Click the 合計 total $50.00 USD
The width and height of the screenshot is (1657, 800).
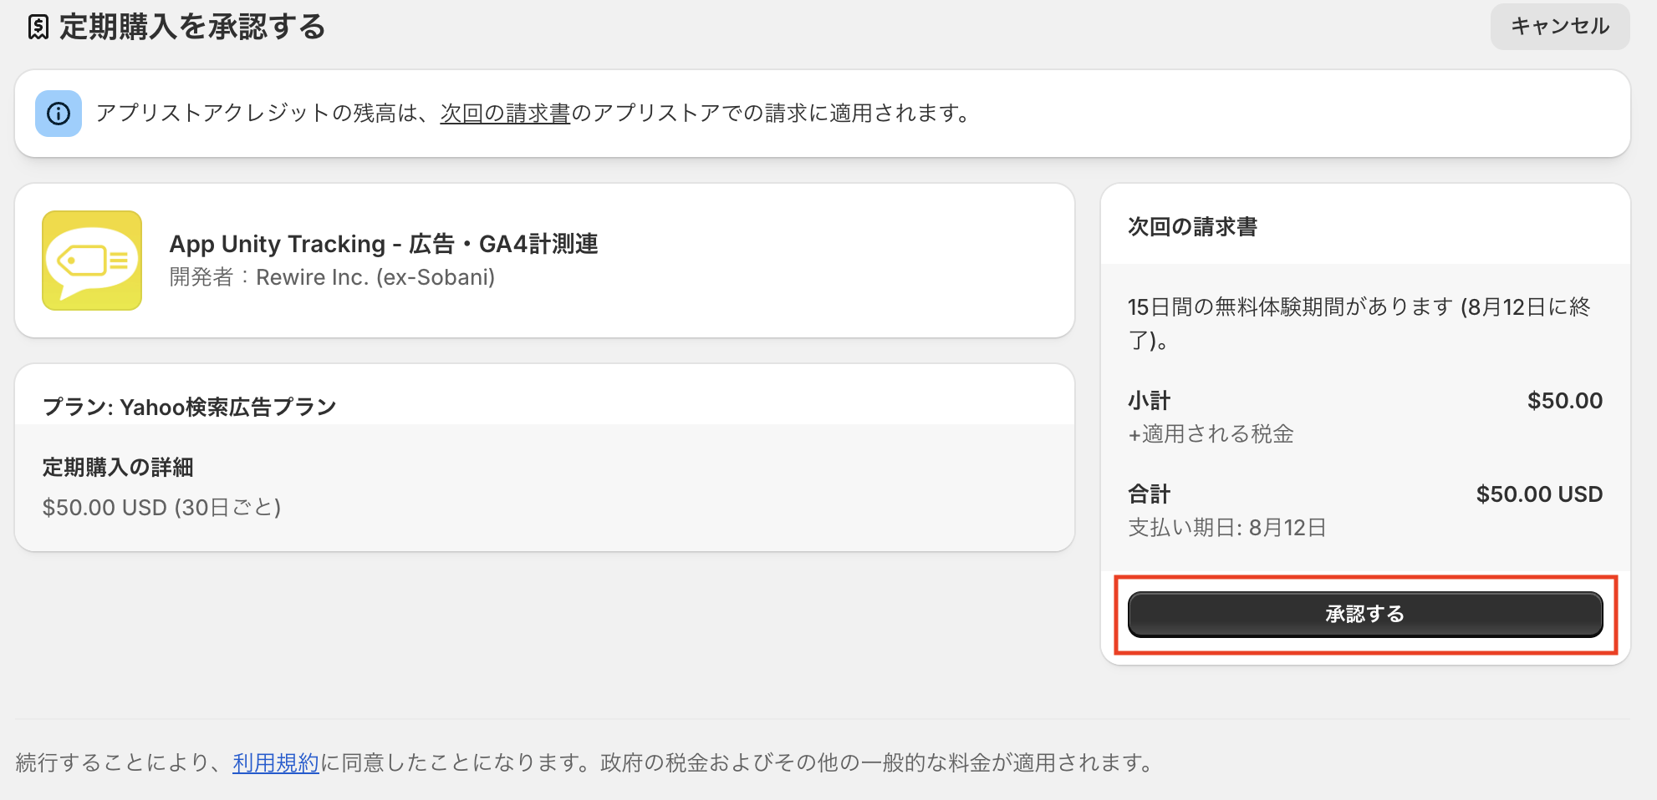1539,494
